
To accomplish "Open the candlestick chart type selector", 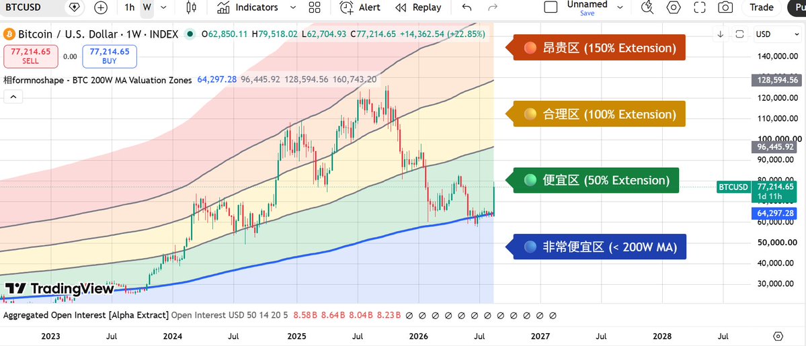I will (x=191, y=7).
